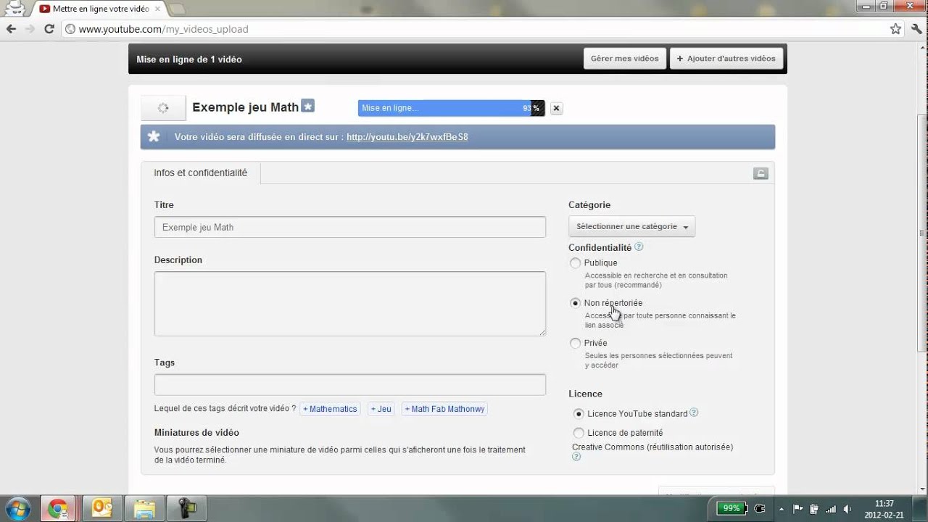
Task: Open the Sélectionner une catégorie dropdown
Action: point(631,226)
